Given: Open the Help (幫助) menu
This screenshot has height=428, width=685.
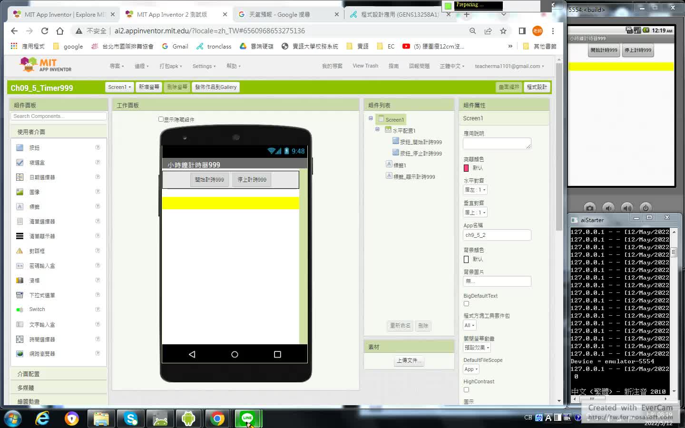Looking at the screenshot, I should point(234,66).
